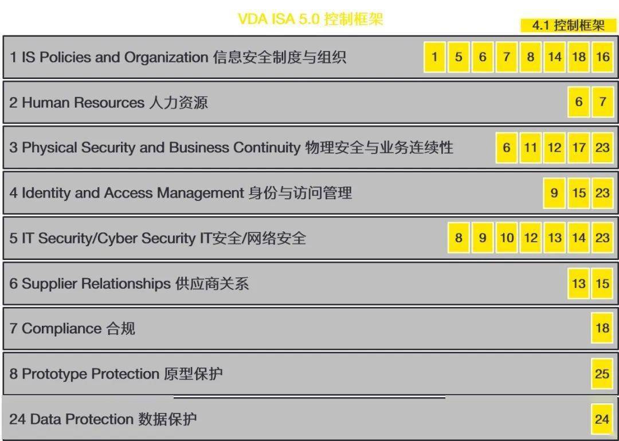
Task: Select the Supplier Relationships 供应商关系 label
Action: (x=129, y=283)
